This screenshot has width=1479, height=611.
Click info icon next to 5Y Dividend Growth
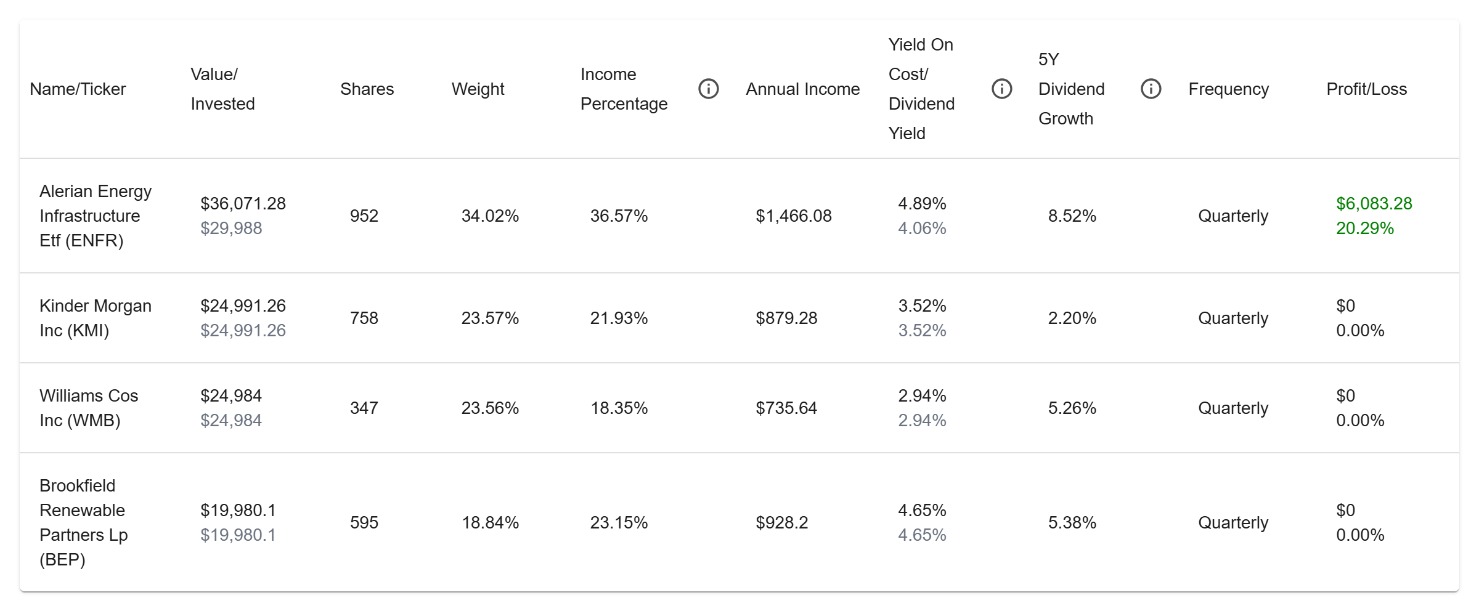[x=1151, y=89]
